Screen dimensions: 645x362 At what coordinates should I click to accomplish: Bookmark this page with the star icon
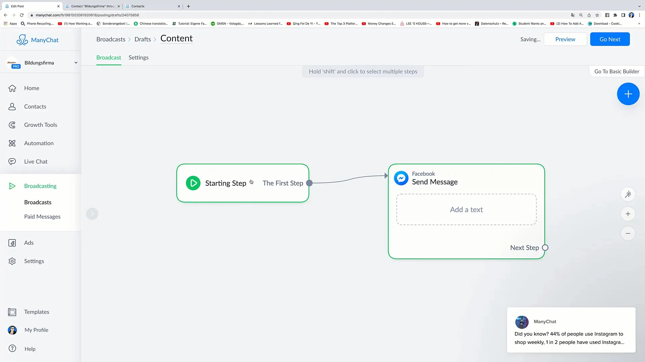(x=597, y=15)
